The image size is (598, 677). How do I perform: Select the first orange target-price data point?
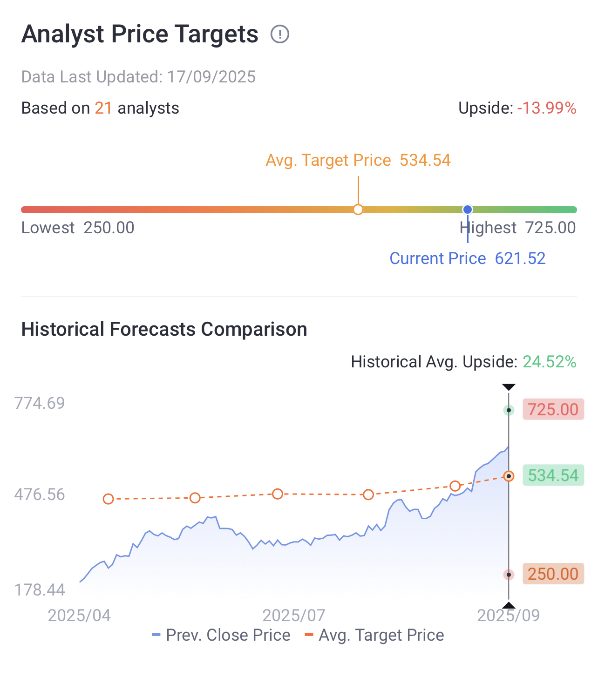tap(108, 499)
